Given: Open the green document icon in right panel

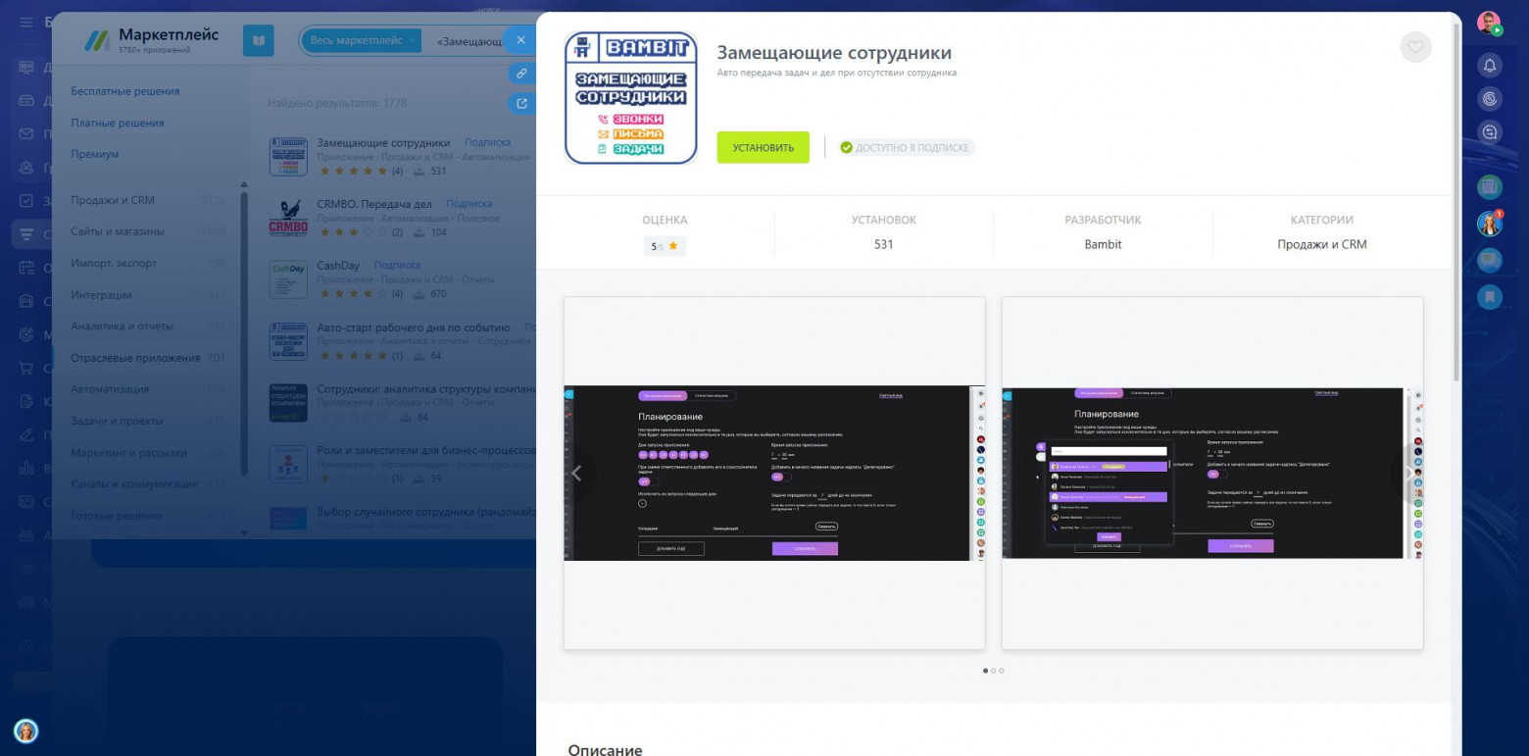Looking at the screenshot, I should pos(1490,186).
